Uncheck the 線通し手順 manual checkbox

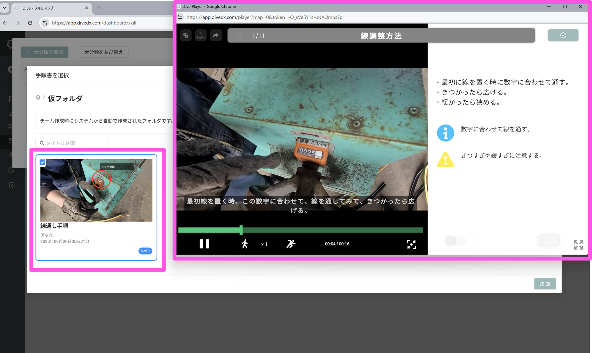click(x=43, y=162)
